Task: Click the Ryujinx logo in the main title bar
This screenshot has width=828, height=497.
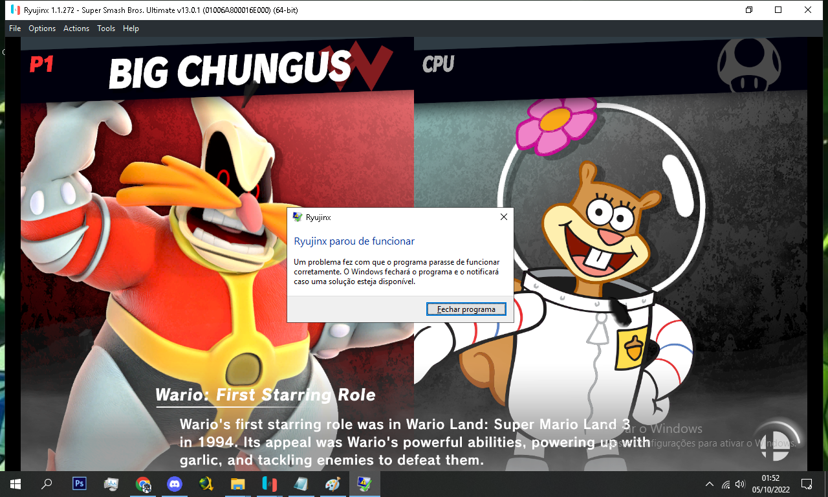Action: [x=15, y=10]
